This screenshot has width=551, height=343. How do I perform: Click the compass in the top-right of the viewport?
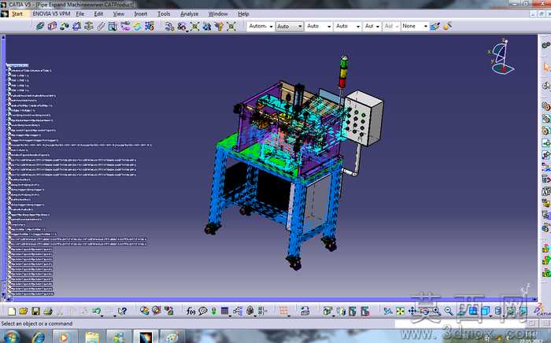[x=502, y=57]
